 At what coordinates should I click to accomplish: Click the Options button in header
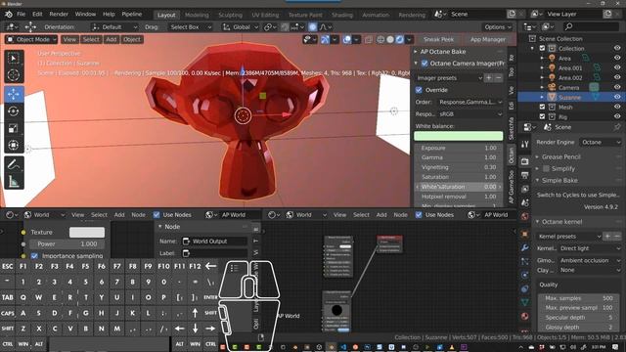pos(498,27)
